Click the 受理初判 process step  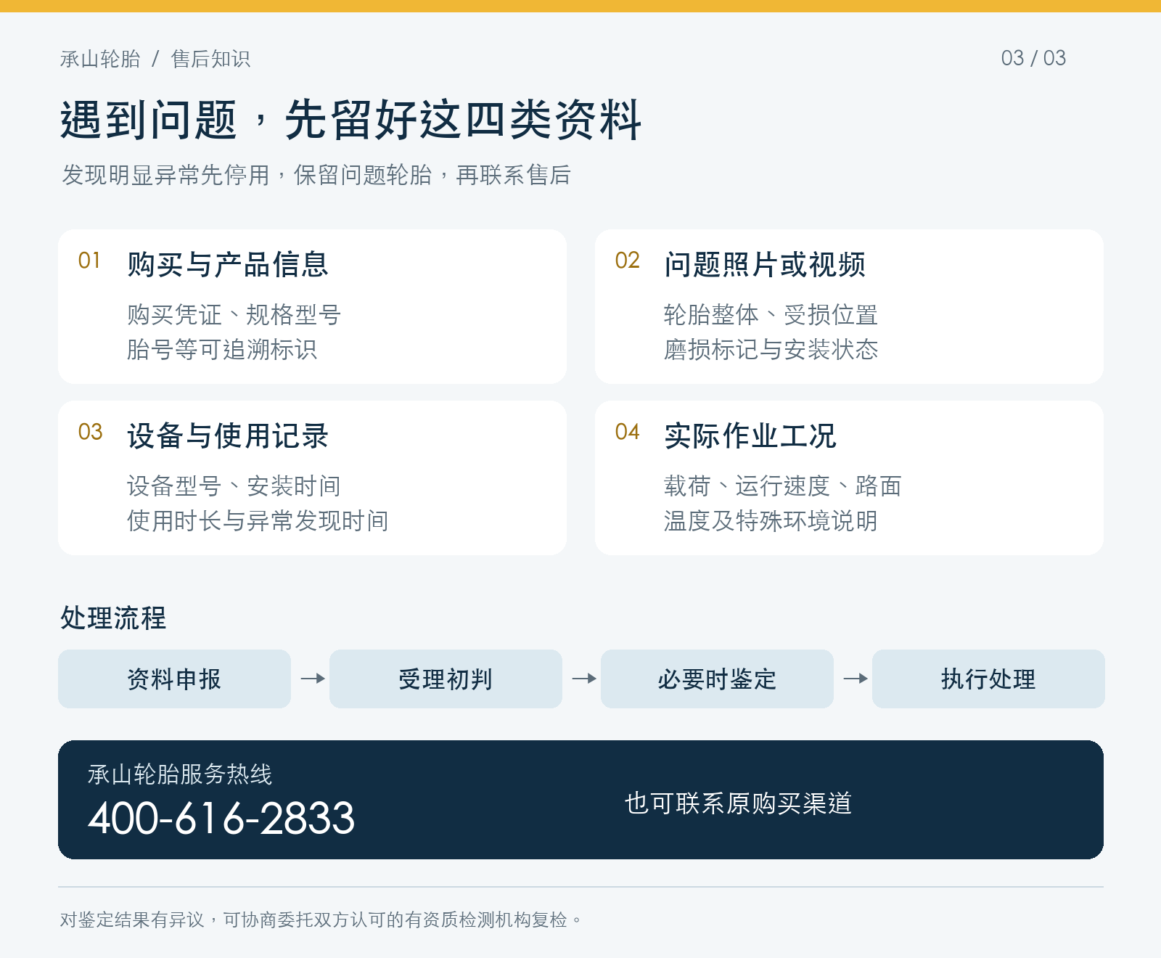click(x=446, y=679)
